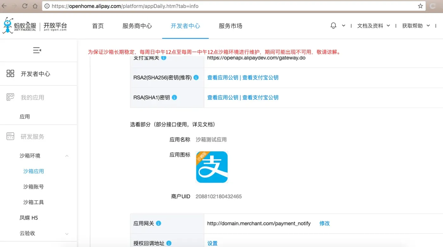Image resolution: width=443 pixels, height=247 pixels.
Task: Click info icon next to RSA(SHA1)密钥
Action: click(x=174, y=97)
